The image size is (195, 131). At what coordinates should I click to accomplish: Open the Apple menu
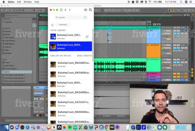coord(4,2)
